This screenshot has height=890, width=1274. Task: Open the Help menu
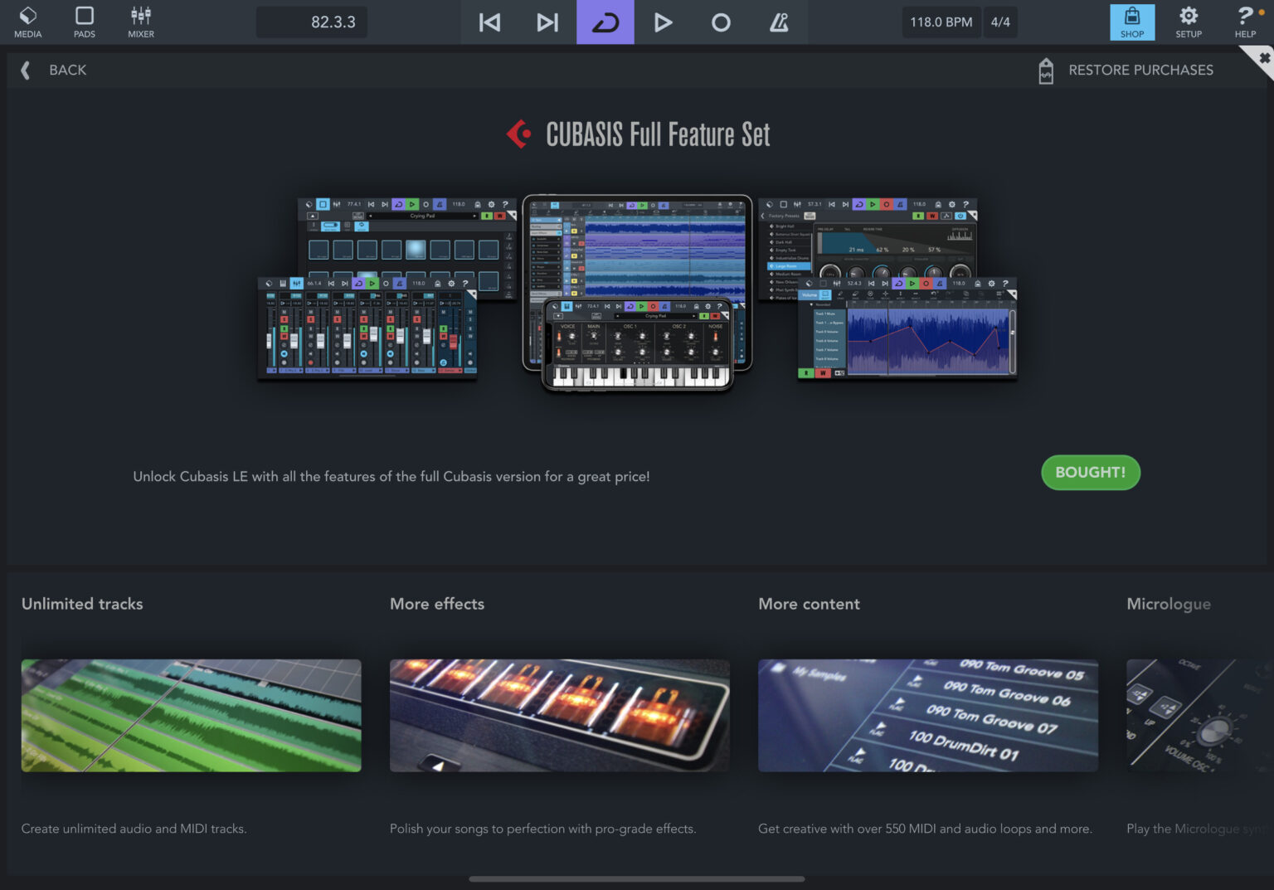(1245, 22)
